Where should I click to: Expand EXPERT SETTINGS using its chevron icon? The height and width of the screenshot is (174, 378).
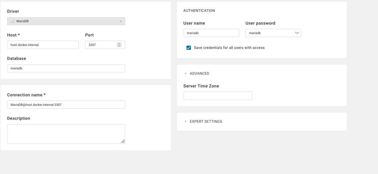[x=186, y=121]
